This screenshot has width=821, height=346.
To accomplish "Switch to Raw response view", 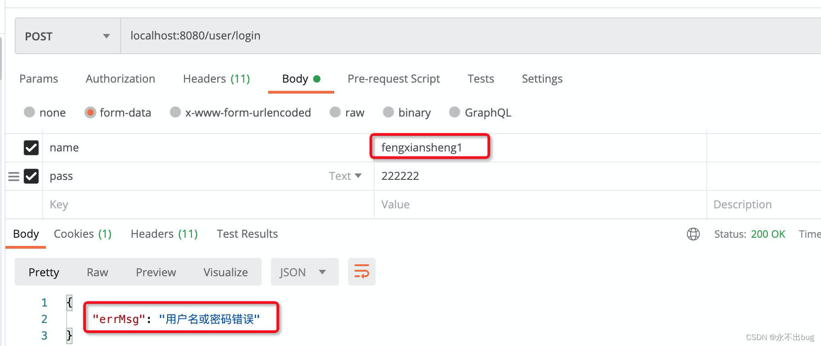I will tap(97, 272).
